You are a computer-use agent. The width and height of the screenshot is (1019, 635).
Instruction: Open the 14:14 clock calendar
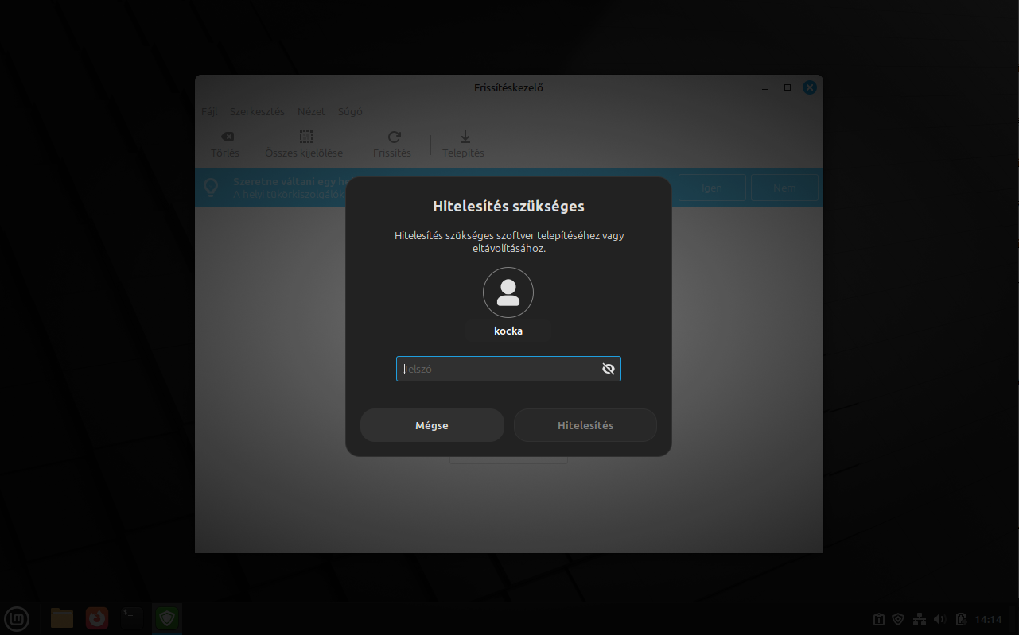988,619
